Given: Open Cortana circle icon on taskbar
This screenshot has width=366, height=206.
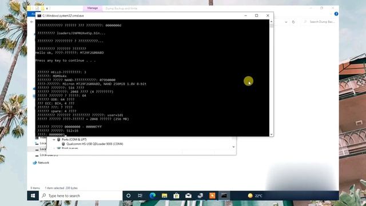Looking at the screenshot, I should 128,196.
